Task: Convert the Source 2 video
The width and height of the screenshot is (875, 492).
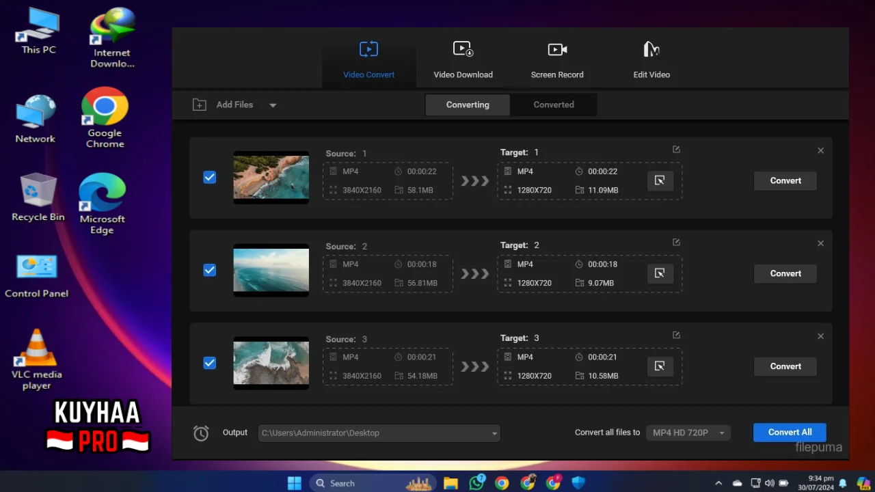Action: pyautogui.click(x=785, y=273)
